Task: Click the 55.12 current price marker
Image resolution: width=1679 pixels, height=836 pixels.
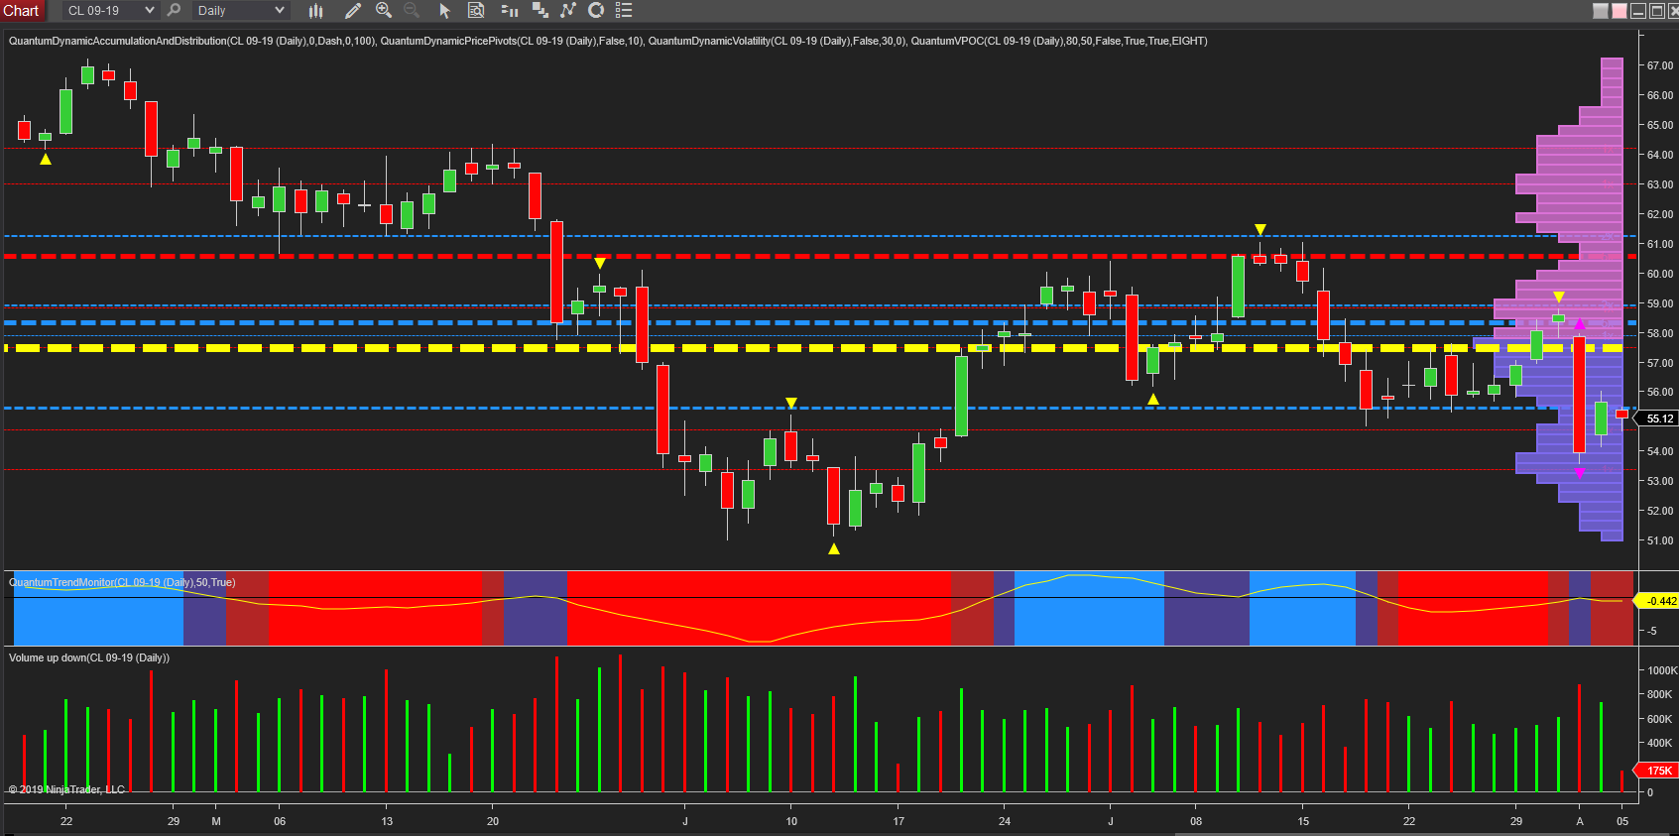Action: point(1659,418)
